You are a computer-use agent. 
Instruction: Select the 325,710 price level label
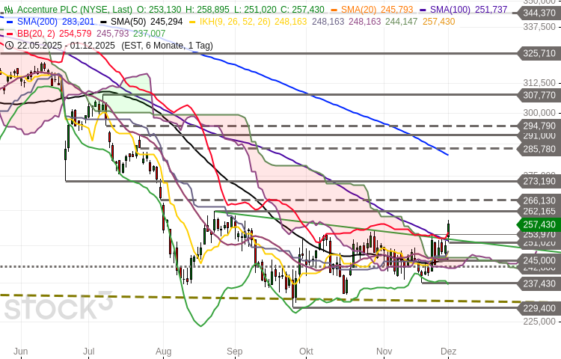pyautogui.click(x=537, y=54)
